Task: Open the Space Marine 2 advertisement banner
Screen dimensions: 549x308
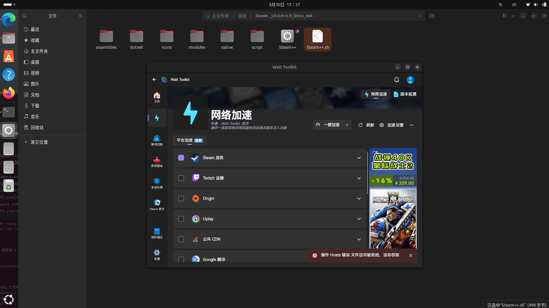Action: 393,198
